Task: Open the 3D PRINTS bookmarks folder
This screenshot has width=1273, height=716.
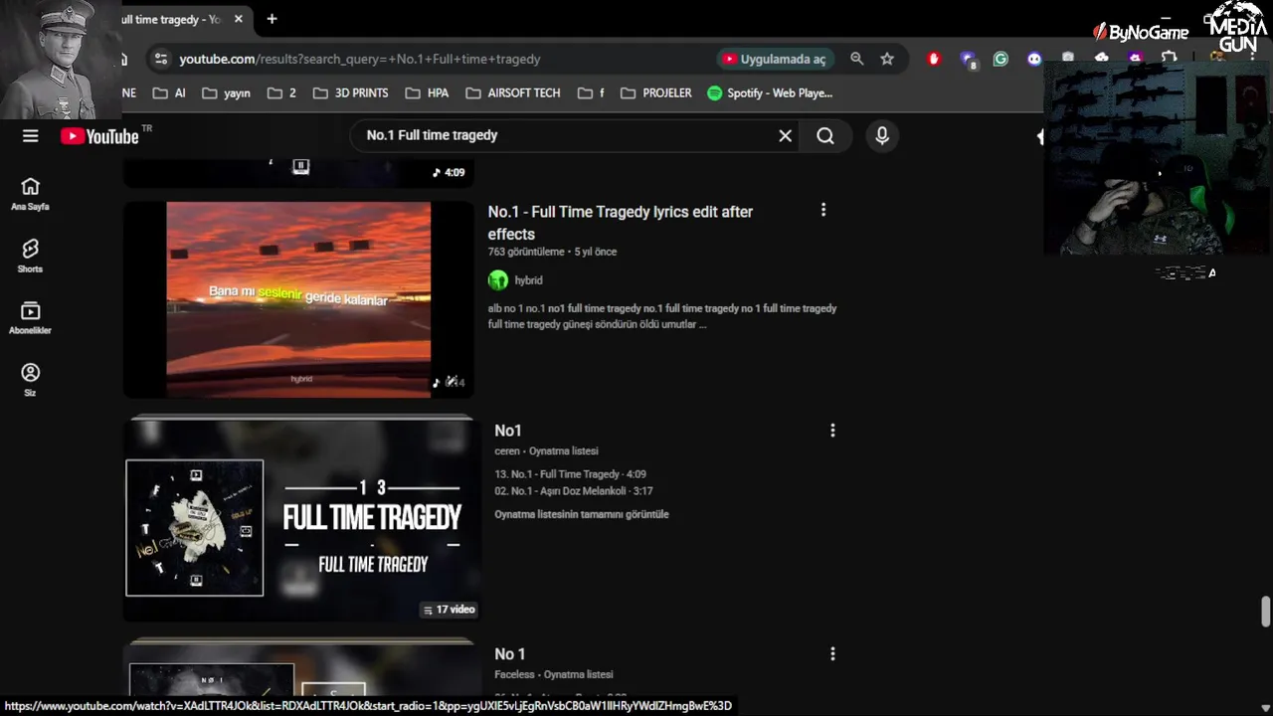Action: pos(350,92)
